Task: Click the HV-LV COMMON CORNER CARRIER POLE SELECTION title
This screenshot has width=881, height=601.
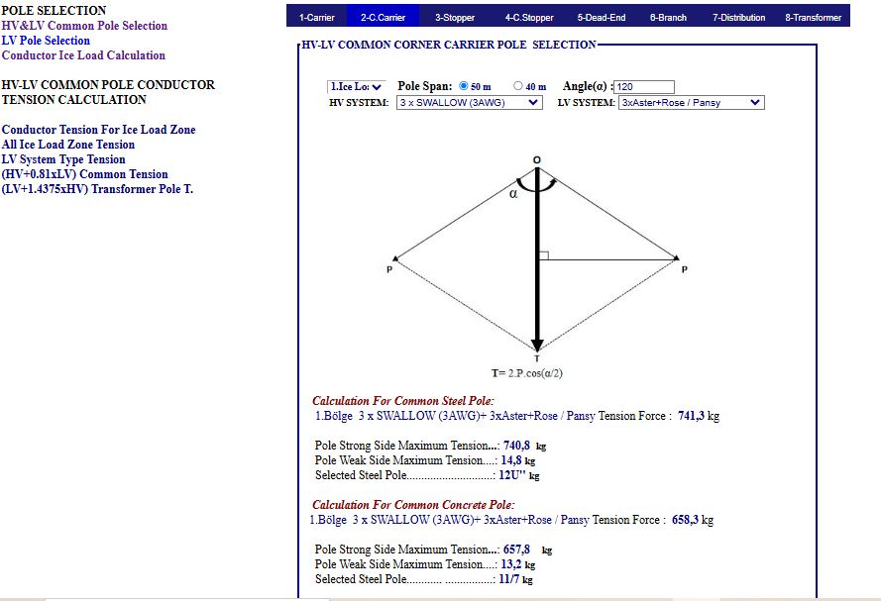Action: pos(449,45)
